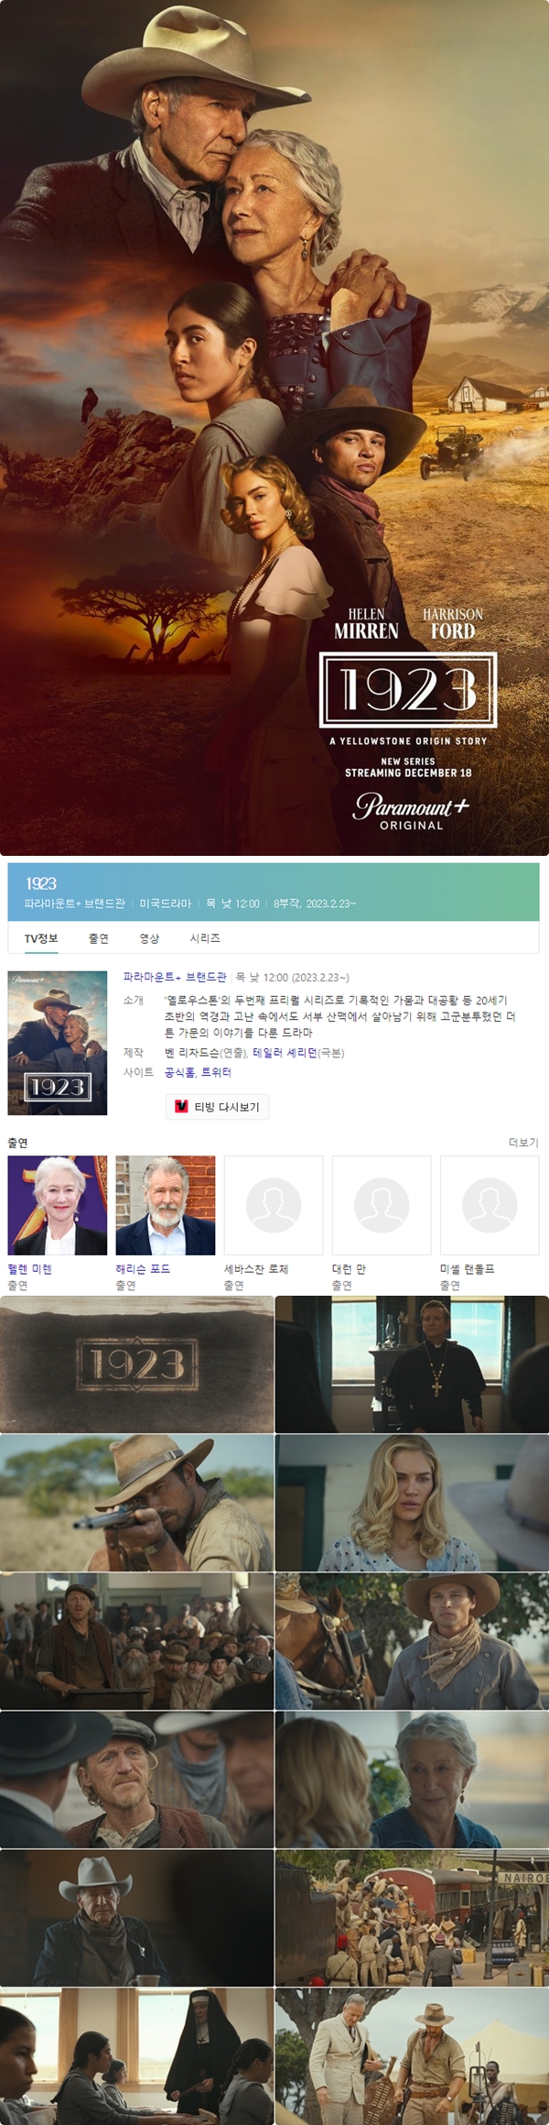Visit the 공식홈 site link
The width and height of the screenshot is (549, 2125).
(178, 1072)
